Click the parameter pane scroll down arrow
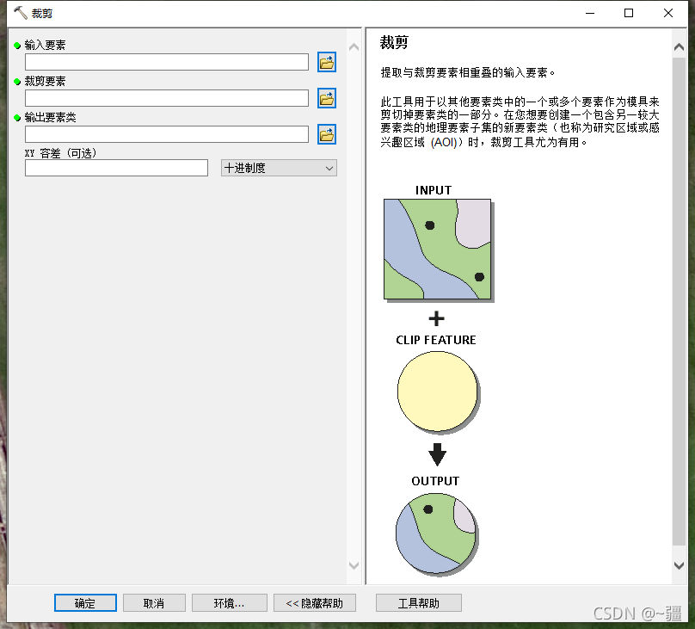Viewport: 695px width, 629px height. click(354, 565)
